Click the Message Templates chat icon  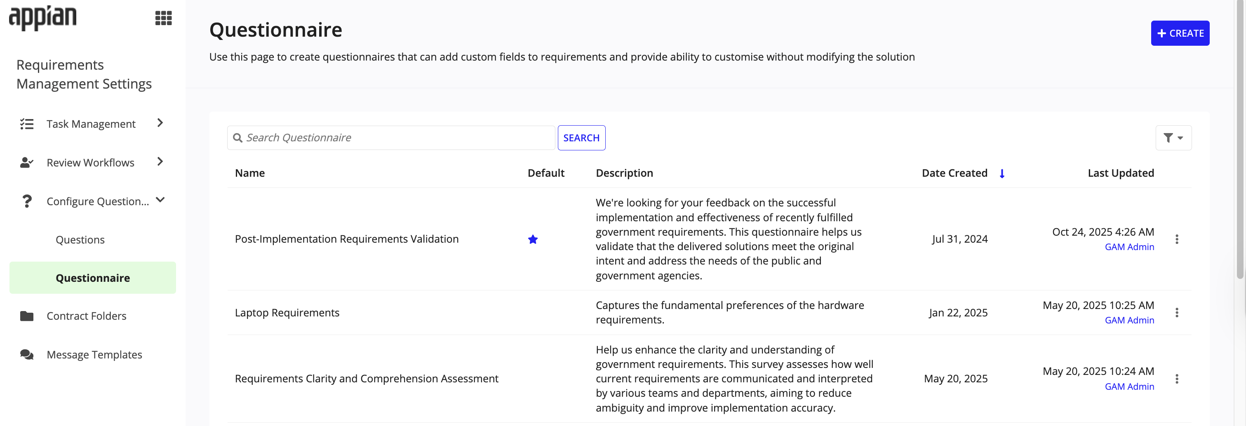coord(27,355)
